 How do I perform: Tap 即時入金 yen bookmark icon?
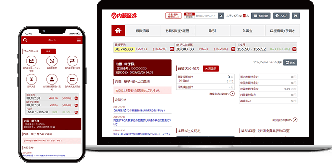[31, 79]
